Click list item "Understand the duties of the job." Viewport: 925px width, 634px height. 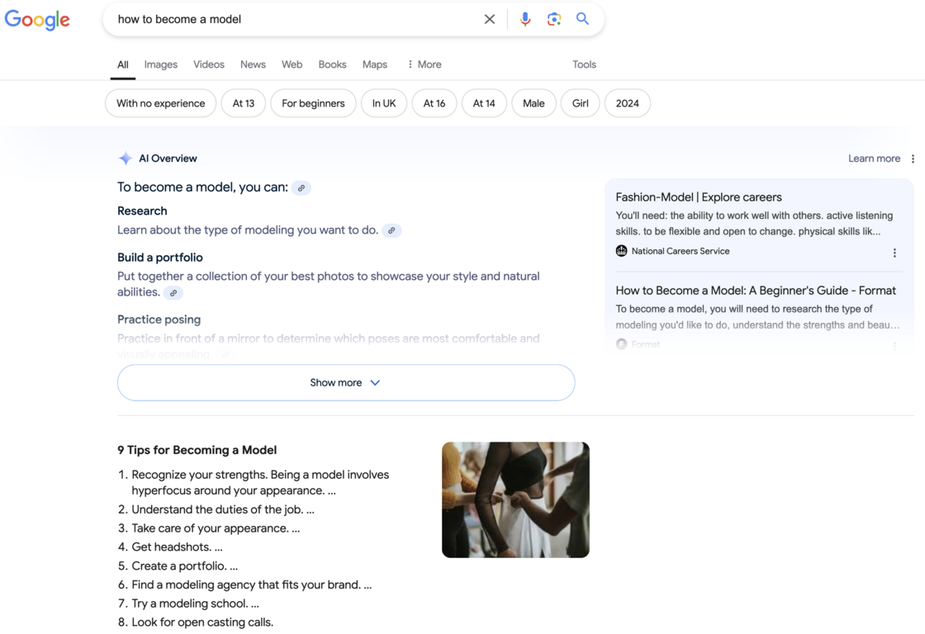[x=222, y=509]
